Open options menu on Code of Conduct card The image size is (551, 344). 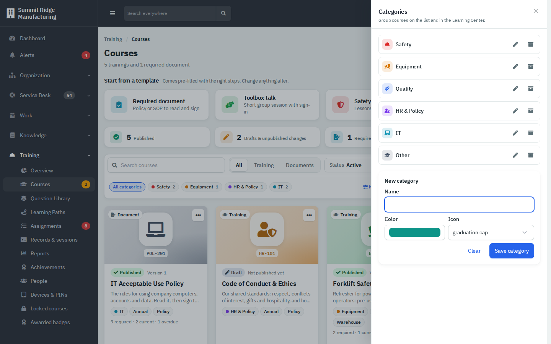(309, 215)
